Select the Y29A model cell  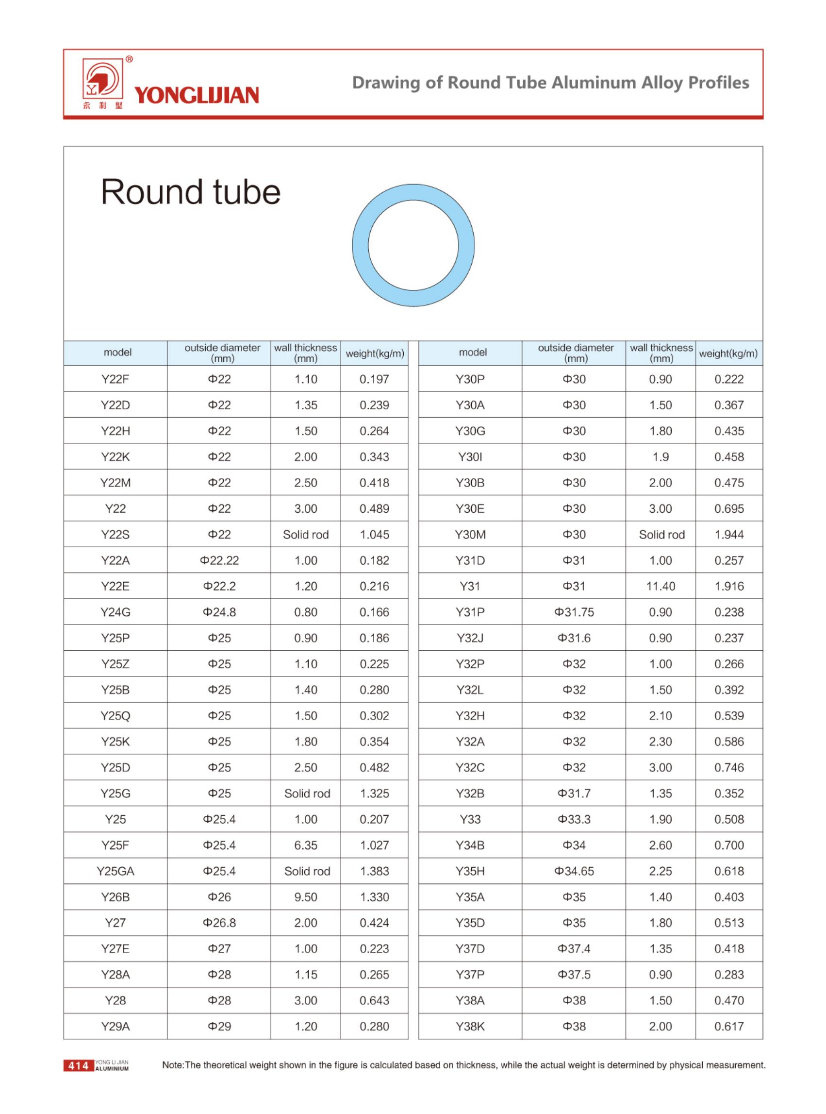tap(116, 1027)
